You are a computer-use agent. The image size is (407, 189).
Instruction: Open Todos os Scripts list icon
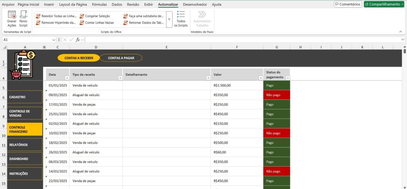coord(181,14)
